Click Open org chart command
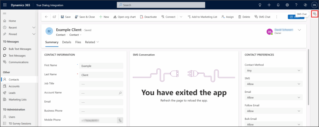The width and height of the screenshot is (319, 127). 125,17
